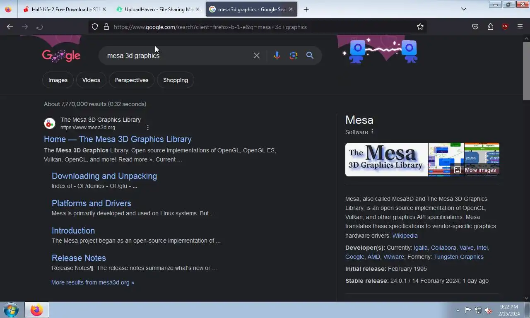530x318 pixels.
Task: Click the muted volume tray icon
Action: pos(488,310)
